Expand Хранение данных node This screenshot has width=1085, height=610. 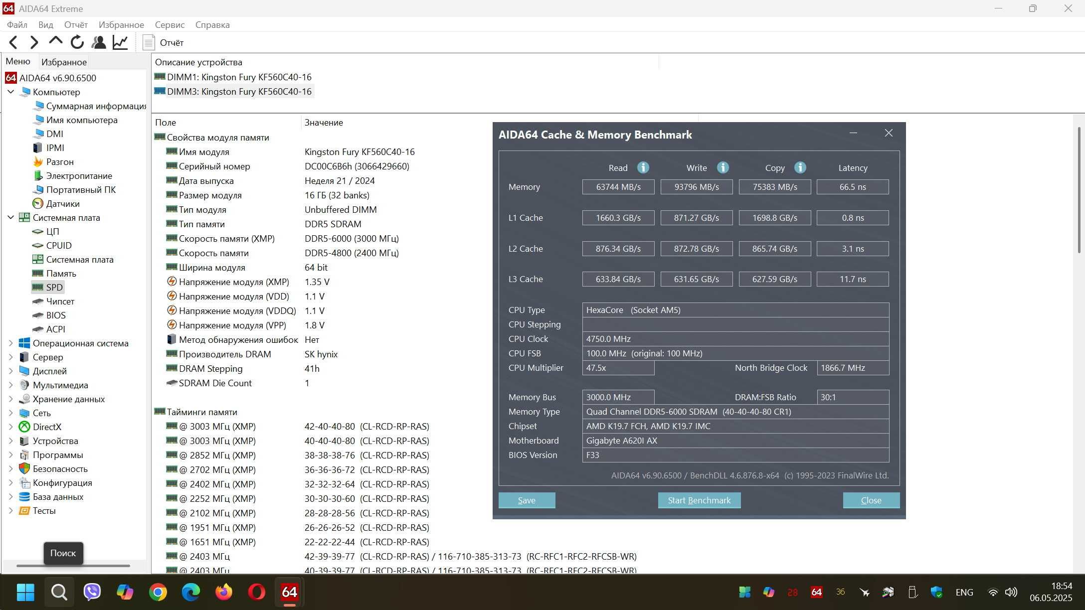(10, 399)
